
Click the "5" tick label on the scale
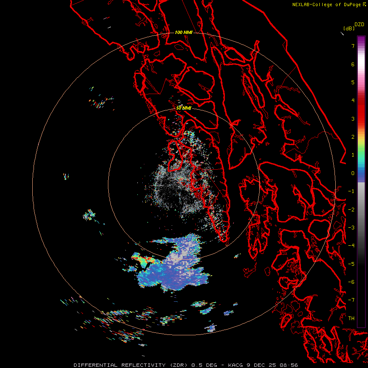tap(353, 82)
